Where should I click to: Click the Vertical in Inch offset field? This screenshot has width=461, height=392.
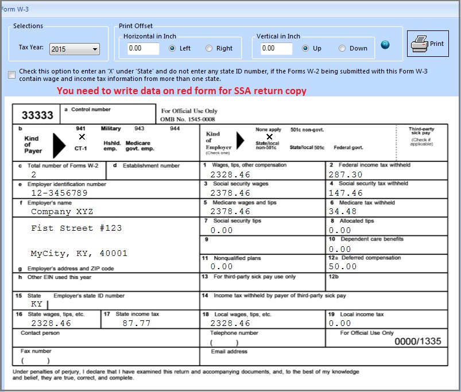(x=272, y=49)
